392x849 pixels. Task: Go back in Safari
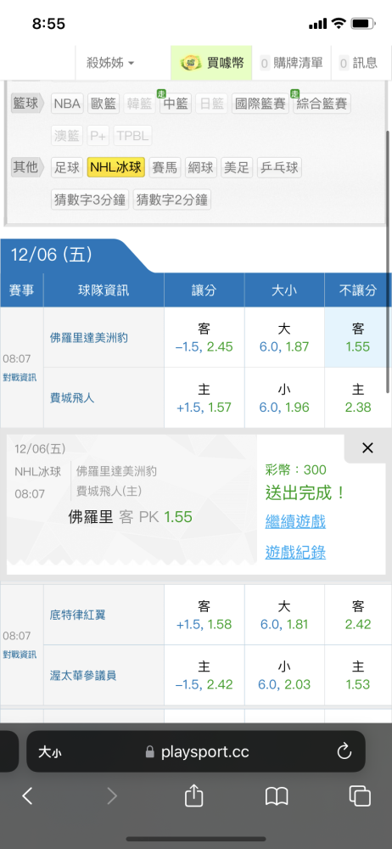[27, 796]
